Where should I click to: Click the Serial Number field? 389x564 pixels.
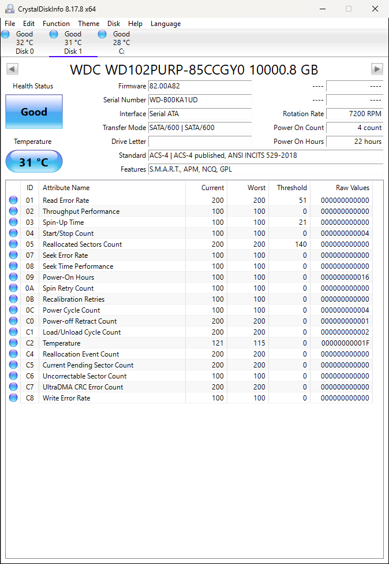point(200,100)
